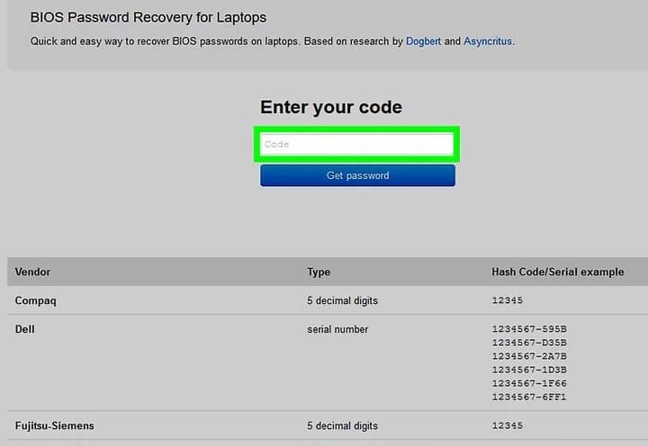
Task: Click the serial number type for Dell
Action: (337, 329)
